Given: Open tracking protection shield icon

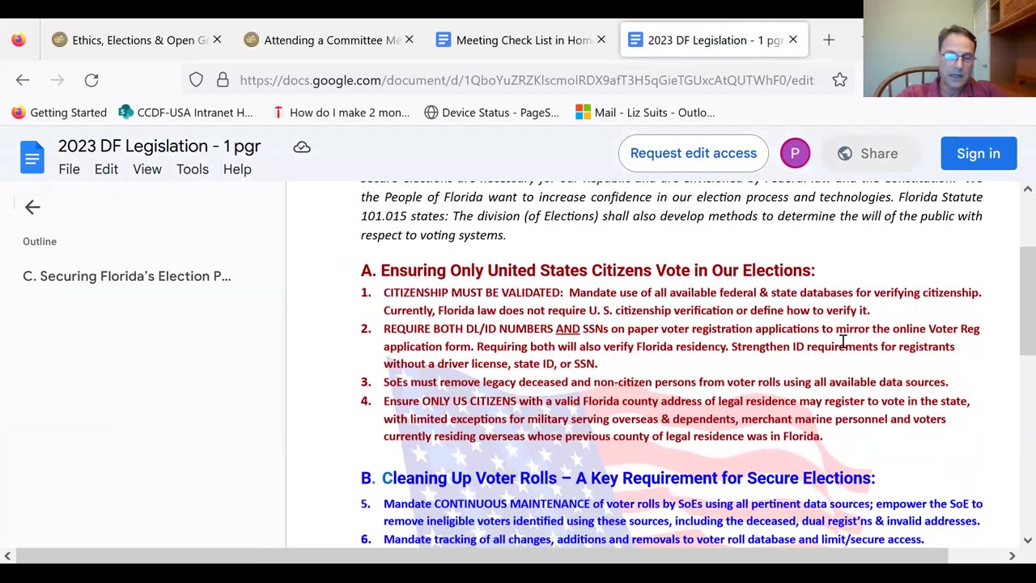Looking at the screenshot, I should [196, 80].
